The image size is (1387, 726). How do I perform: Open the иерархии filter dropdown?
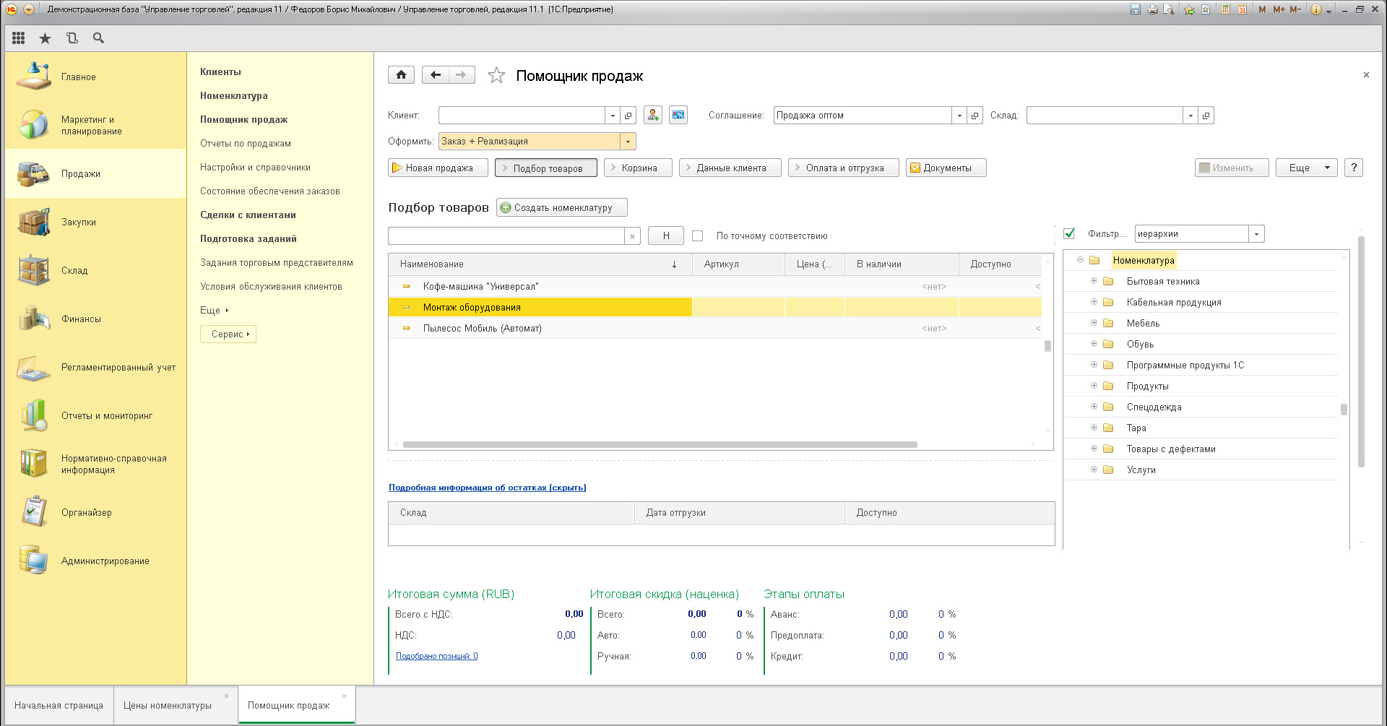(x=1257, y=234)
